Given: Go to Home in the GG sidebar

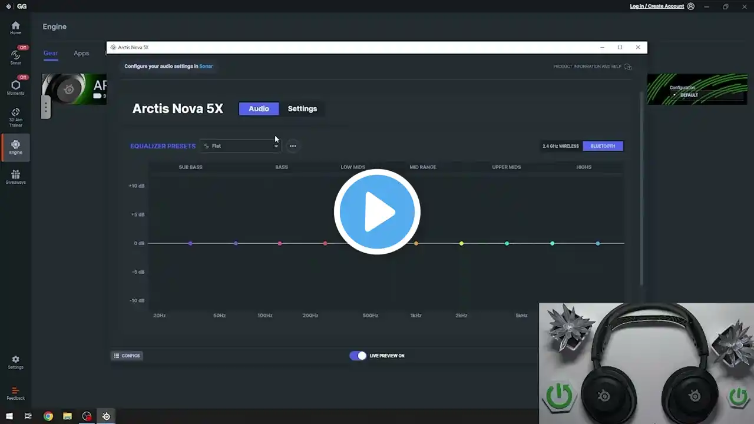Looking at the screenshot, I should pyautogui.click(x=15, y=28).
